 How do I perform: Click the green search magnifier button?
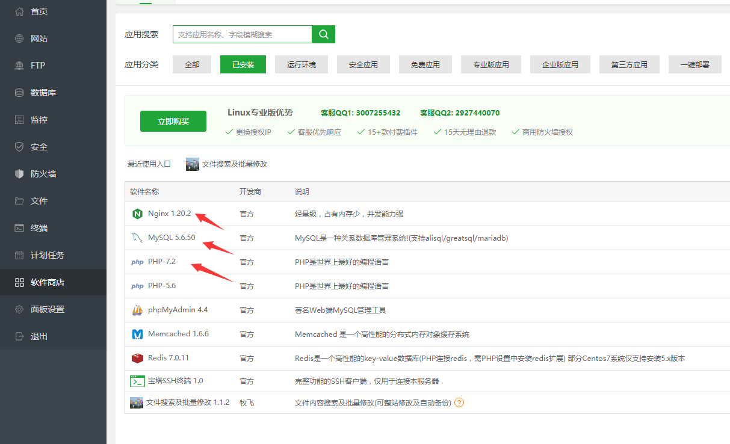(x=323, y=34)
